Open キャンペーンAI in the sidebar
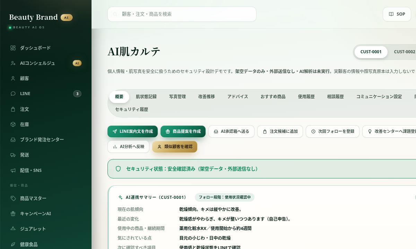Image resolution: width=416 pixels, height=249 pixels. (46, 214)
